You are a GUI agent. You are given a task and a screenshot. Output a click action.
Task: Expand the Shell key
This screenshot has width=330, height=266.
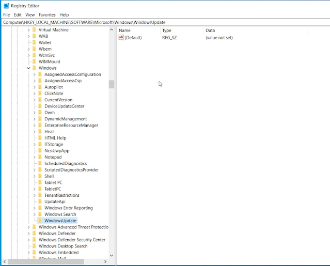tap(34, 176)
